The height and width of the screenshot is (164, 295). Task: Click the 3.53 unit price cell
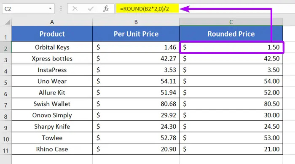[136, 70]
